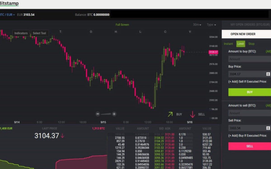
Task: Open the MY OPEN ORDERS panel header
Action: (250, 25)
